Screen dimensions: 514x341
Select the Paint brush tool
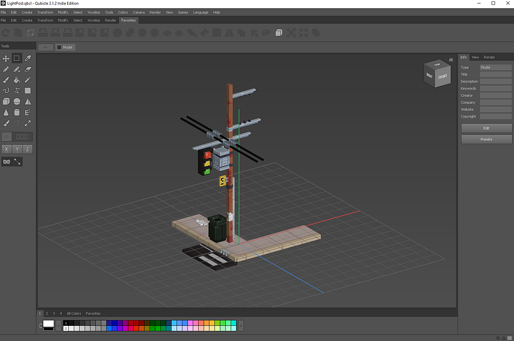6,80
